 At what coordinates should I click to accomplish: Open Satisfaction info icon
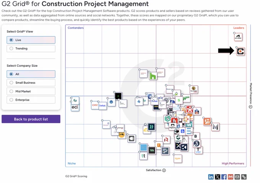tap(164, 170)
